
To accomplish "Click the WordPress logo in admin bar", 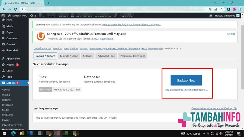I will (3, 15).
